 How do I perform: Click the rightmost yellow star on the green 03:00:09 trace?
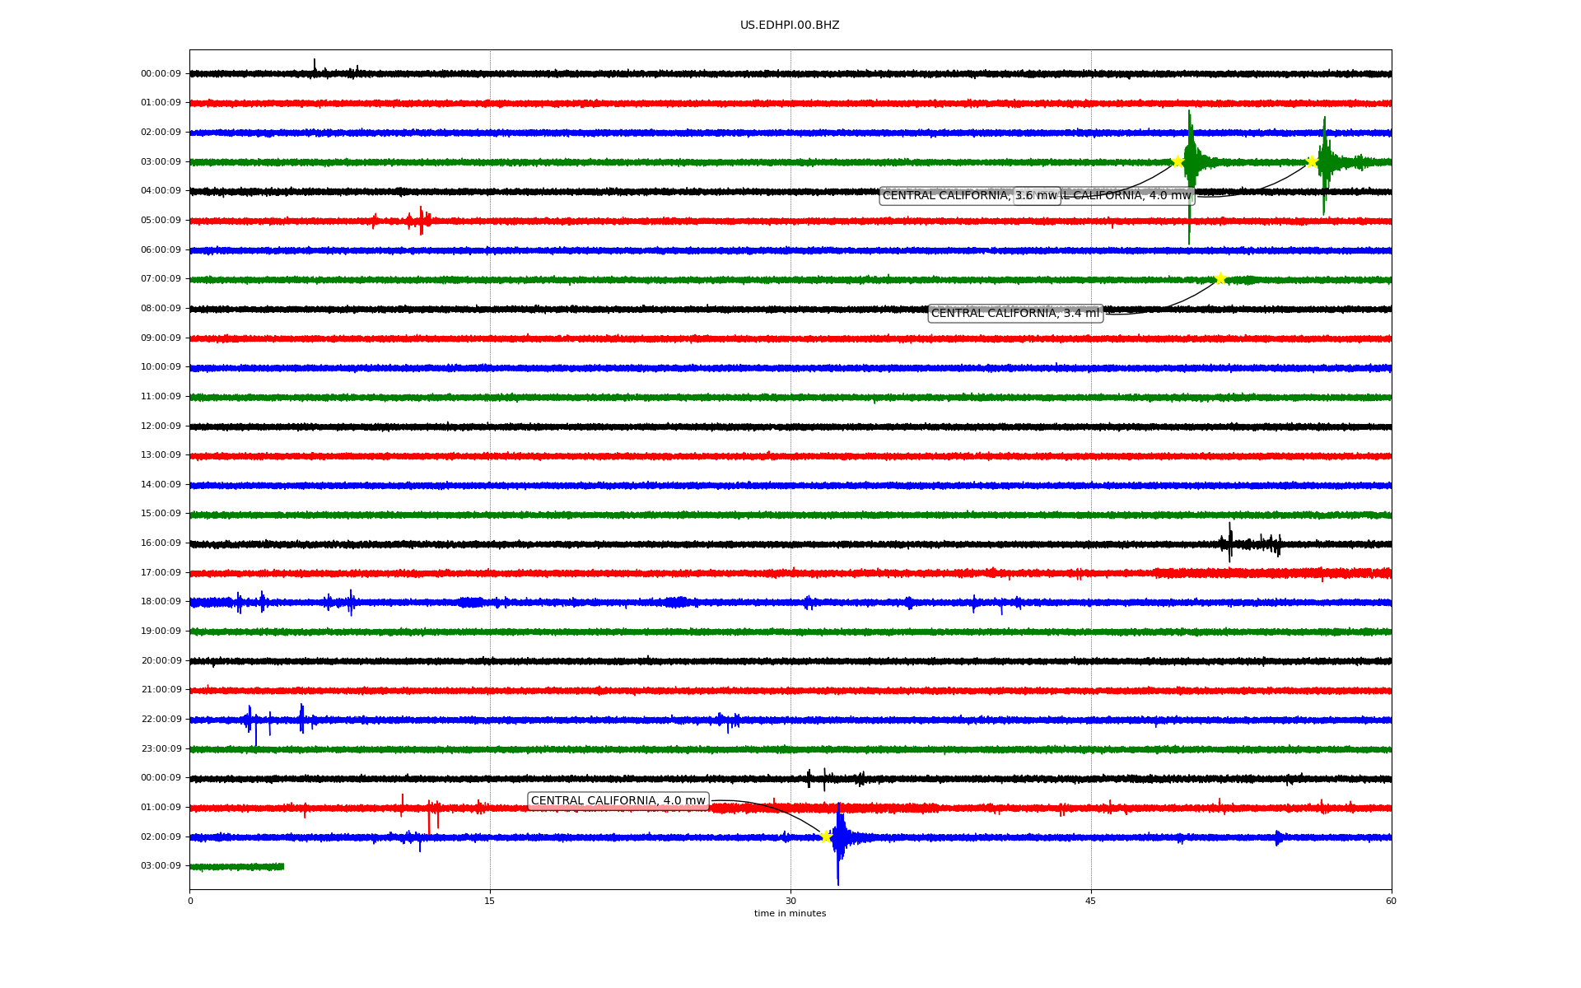pyautogui.click(x=1312, y=161)
